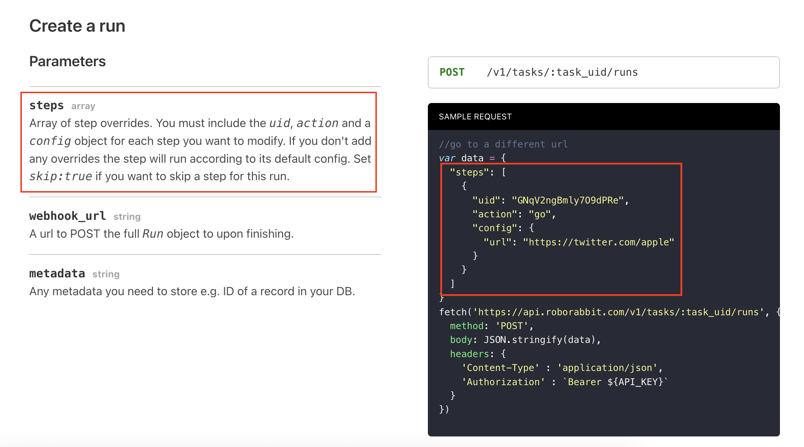Click the Parameters heading

pyautogui.click(x=67, y=61)
